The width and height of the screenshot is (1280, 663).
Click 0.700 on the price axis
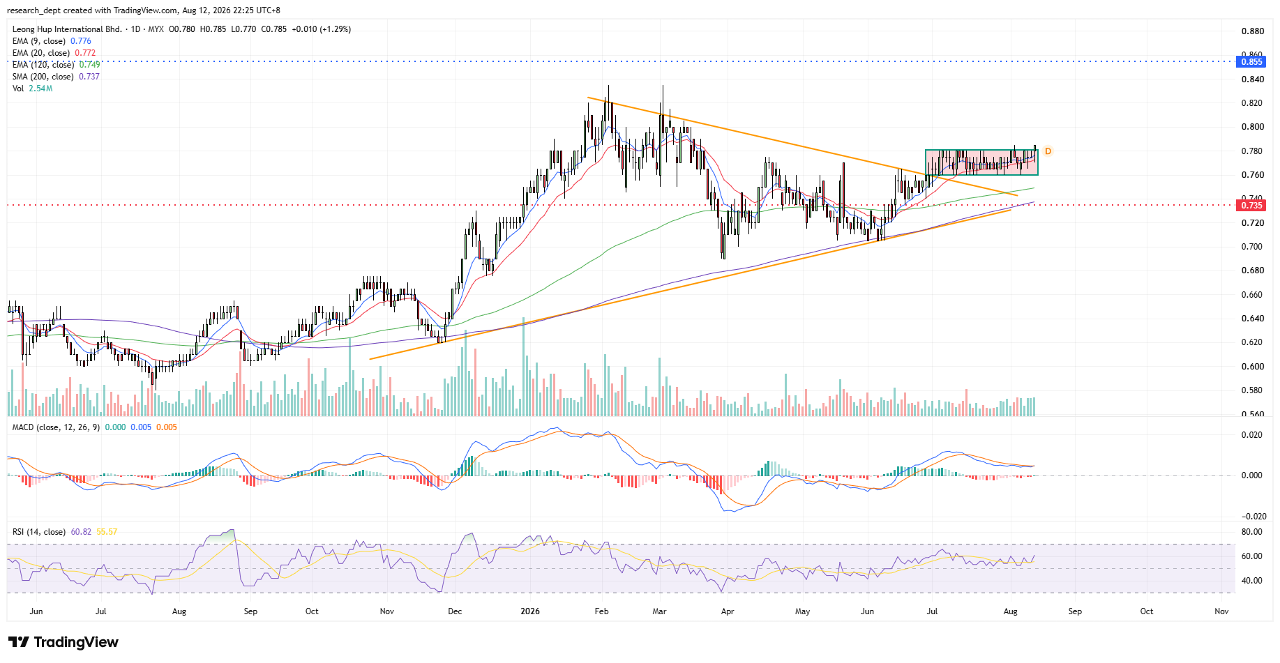point(1253,247)
